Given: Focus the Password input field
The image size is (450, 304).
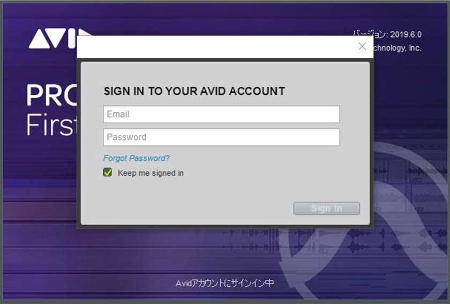Looking at the screenshot, I should (222, 137).
